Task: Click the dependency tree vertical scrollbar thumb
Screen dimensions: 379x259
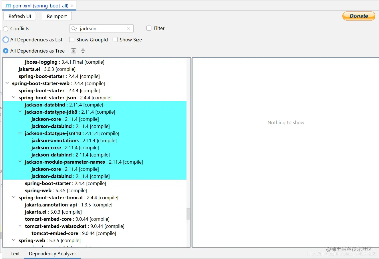Action: point(188,214)
